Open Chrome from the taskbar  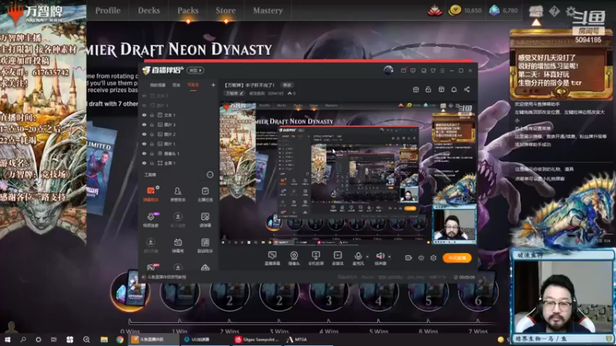tap(120, 339)
